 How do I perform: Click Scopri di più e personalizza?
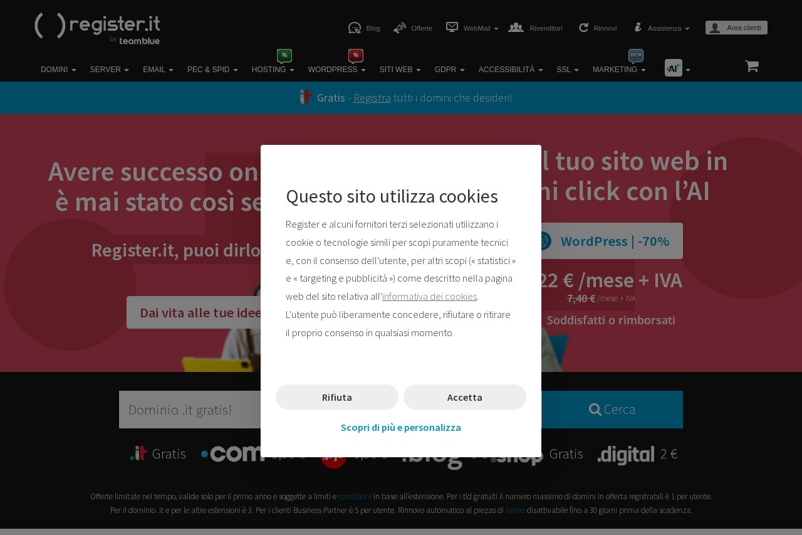(401, 428)
